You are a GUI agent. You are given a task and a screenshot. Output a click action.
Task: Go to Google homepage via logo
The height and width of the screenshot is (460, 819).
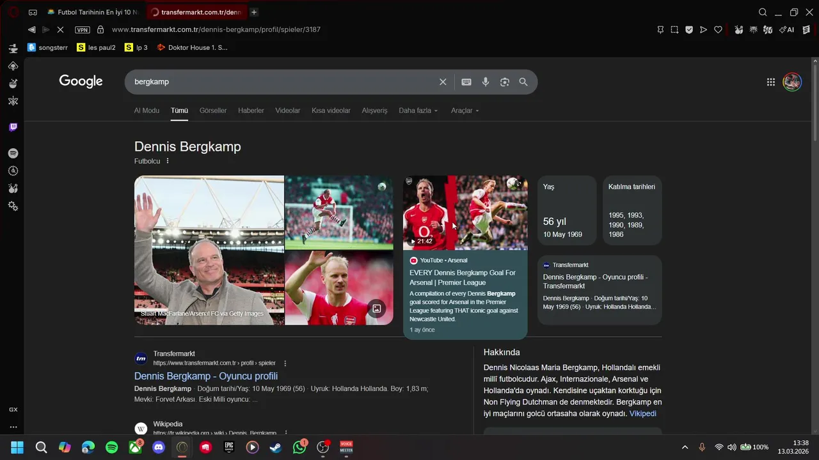pyautogui.click(x=81, y=81)
